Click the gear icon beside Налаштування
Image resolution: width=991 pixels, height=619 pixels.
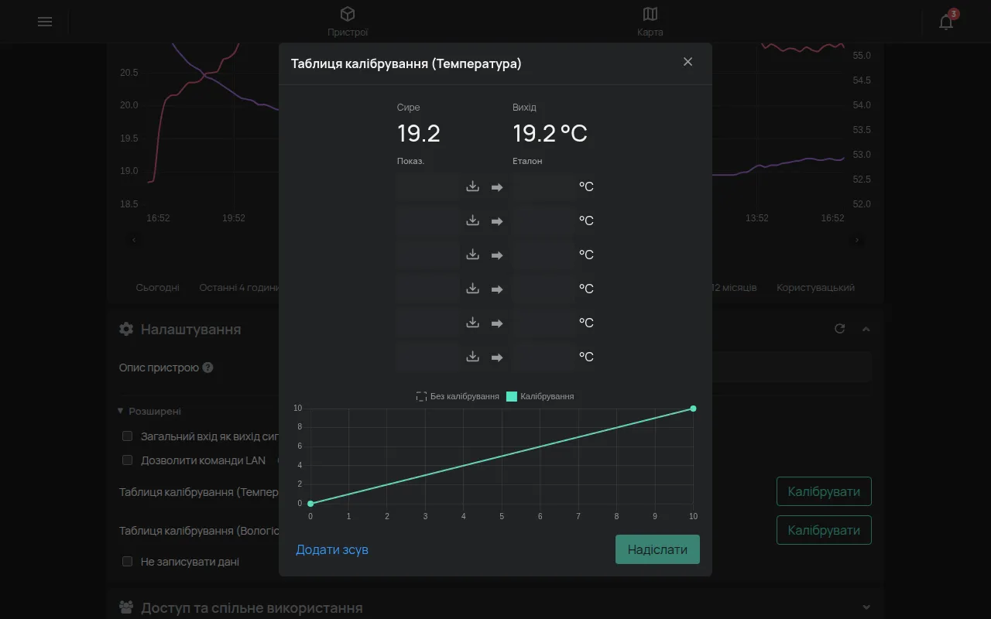pos(126,329)
